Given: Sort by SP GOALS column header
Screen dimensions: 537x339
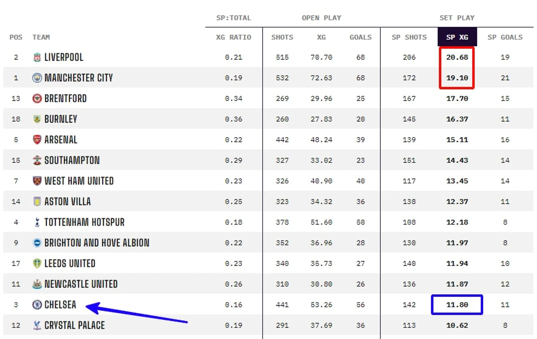Looking at the screenshot, I should 505,37.
